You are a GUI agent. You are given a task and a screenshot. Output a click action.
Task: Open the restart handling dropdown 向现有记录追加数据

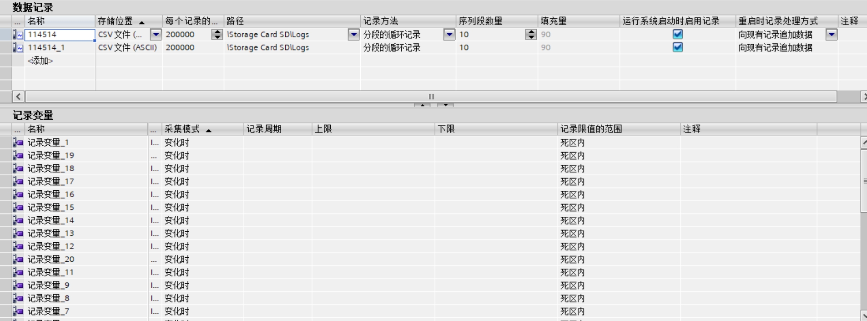(x=832, y=34)
